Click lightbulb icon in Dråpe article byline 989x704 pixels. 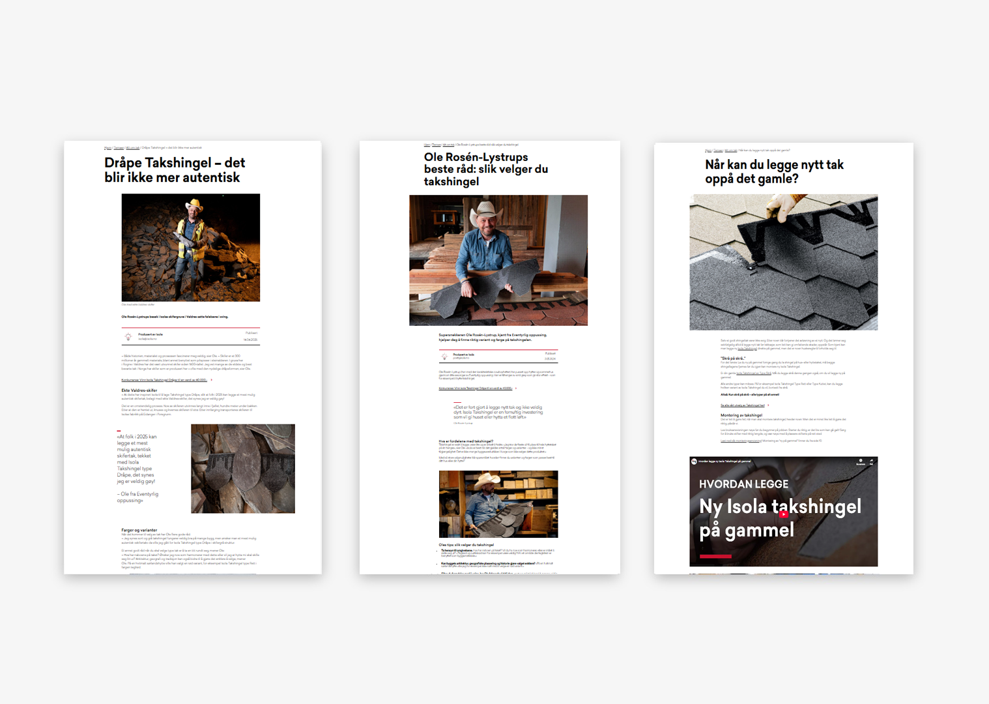point(128,337)
